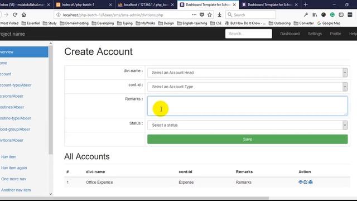Open the Outsorcing bookmarks folder

pos(279,23)
